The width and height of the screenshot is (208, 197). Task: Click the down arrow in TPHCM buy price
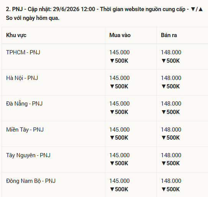[x=112, y=61]
